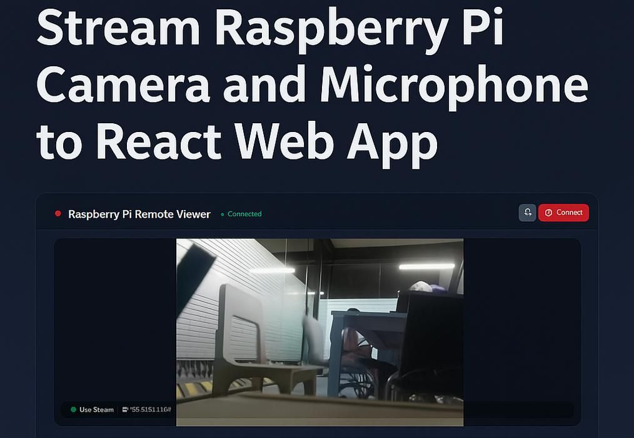
Task: Enable recording via the red header indicator
Action: tap(57, 213)
